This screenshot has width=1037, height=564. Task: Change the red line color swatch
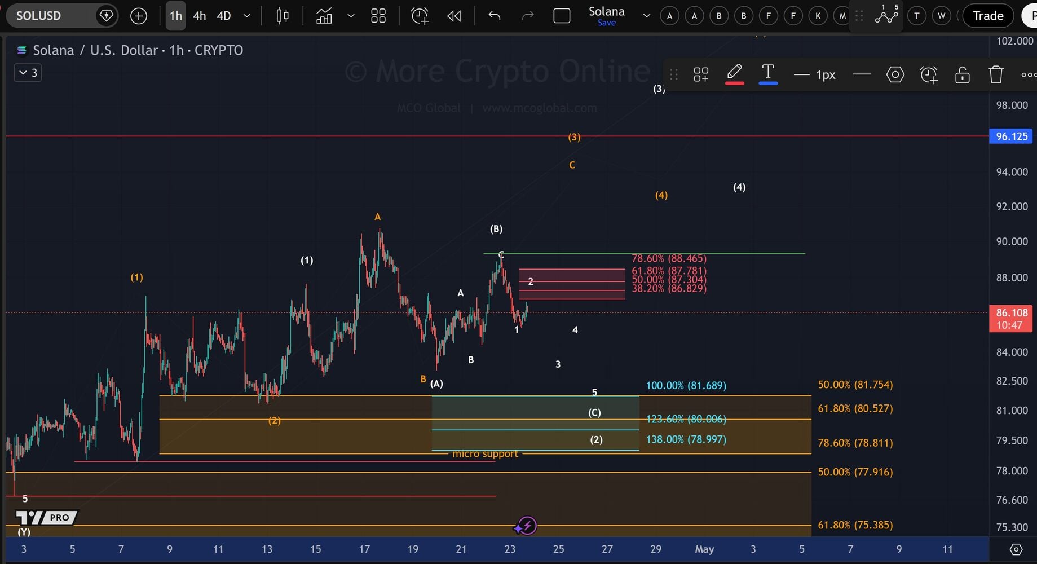(x=734, y=74)
